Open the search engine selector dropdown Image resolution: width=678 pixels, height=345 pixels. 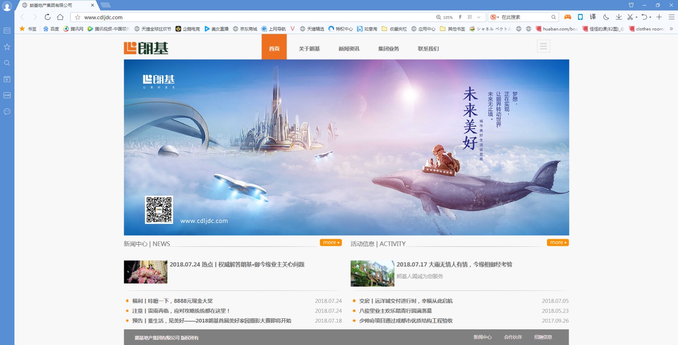click(x=495, y=17)
